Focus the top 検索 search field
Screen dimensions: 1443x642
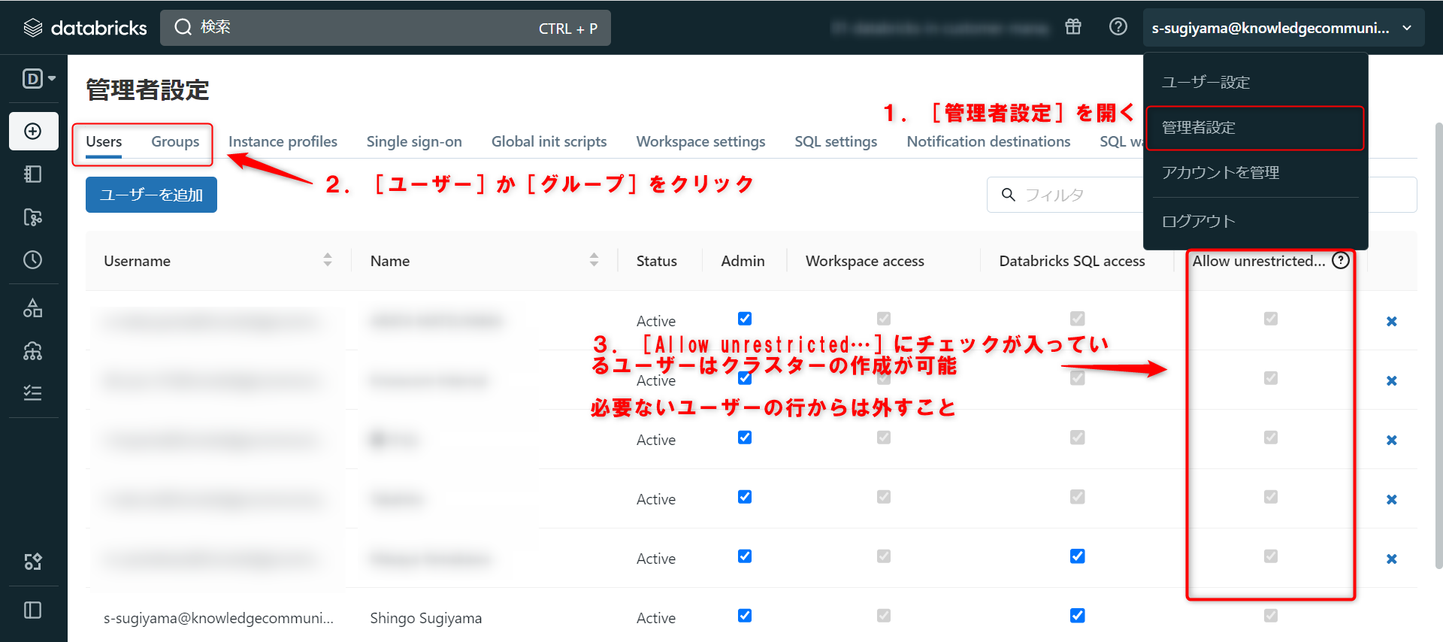(x=385, y=28)
